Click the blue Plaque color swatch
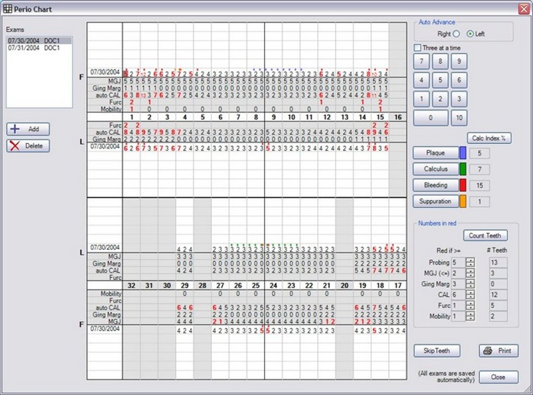The width and height of the screenshot is (533, 395). [462, 153]
